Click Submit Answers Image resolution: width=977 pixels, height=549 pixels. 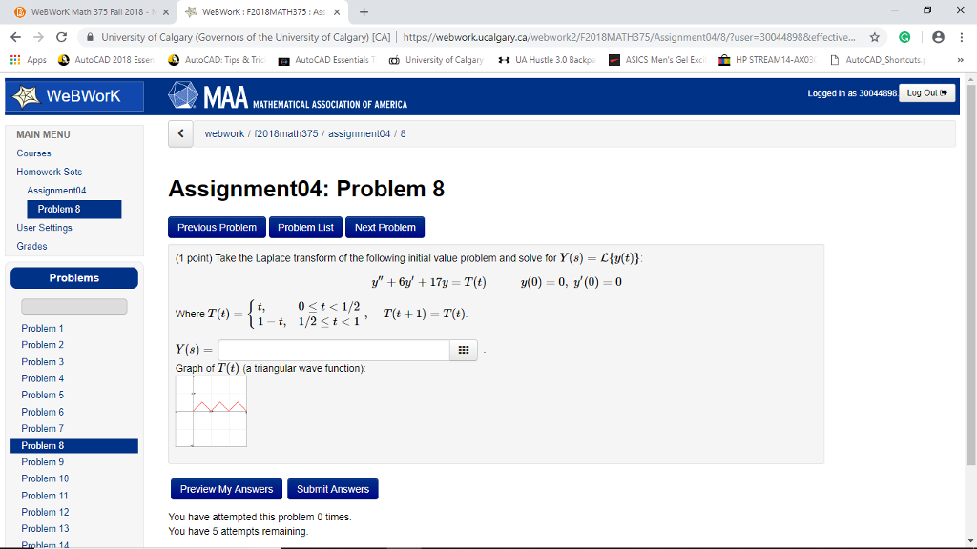coord(332,488)
